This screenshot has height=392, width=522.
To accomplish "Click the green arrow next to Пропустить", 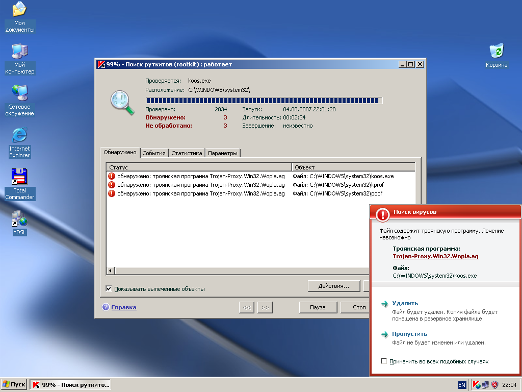I will 384,334.
